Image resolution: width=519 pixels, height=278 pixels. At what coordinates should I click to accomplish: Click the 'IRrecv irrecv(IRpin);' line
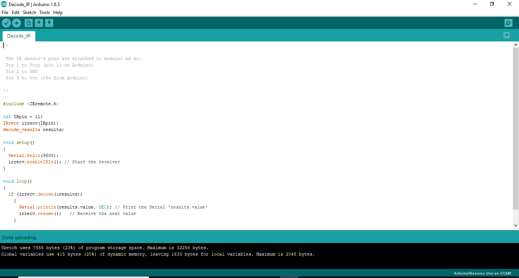pos(31,123)
